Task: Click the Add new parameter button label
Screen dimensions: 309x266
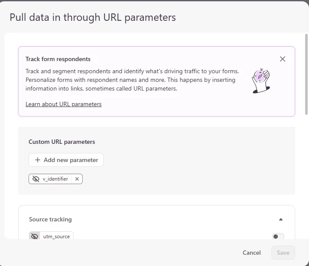Action: [71, 160]
